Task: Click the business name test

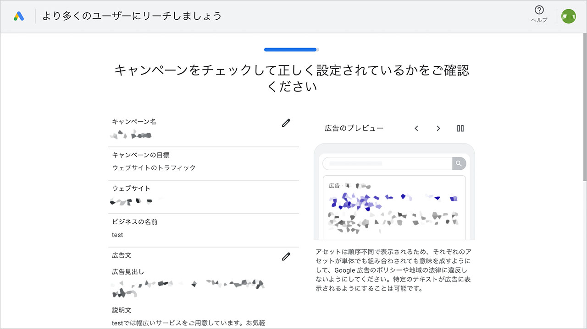Action: (117, 235)
